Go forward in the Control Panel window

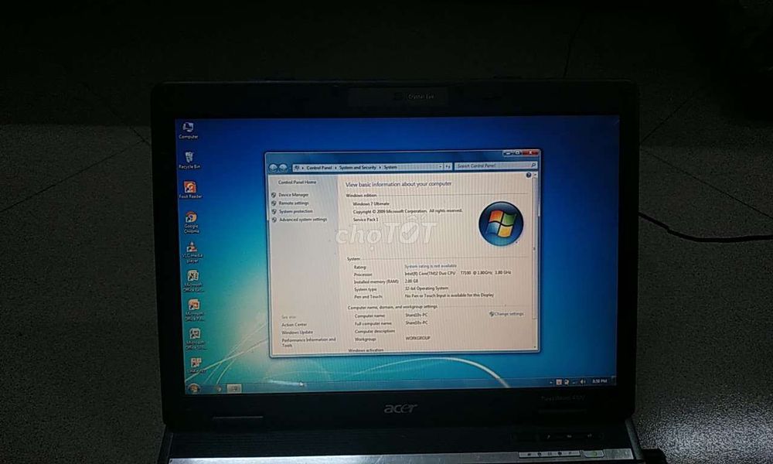(x=283, y=168)
